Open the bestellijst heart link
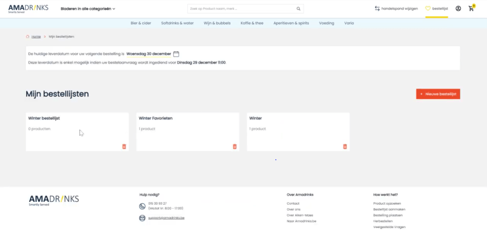The width and height of the screenshot is (487, 230). coord(436,9)
